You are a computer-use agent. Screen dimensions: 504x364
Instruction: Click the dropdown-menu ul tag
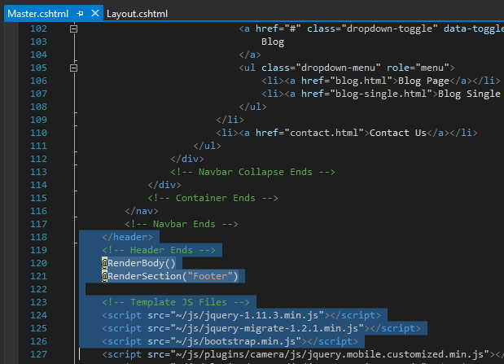pyautogui.click(x=347, y=68)
